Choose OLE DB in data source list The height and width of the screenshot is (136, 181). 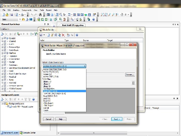tap(65, 108)
